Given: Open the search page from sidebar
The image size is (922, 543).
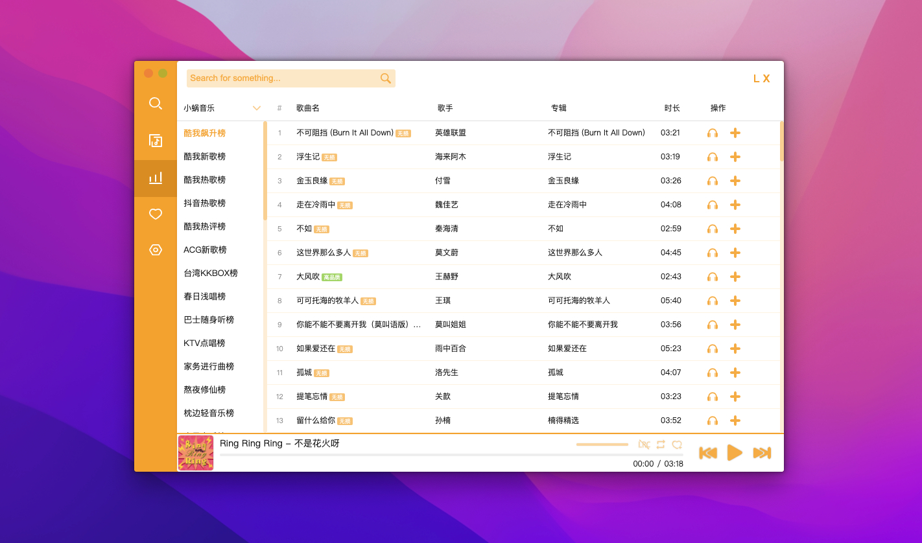Looking at the screenshot, I should pos(156,104).
